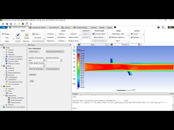Click the save picture camera icon
Image resolution: width=174 pixels, height=130 pixels.
pyautogui.click(x=74, y=79)
